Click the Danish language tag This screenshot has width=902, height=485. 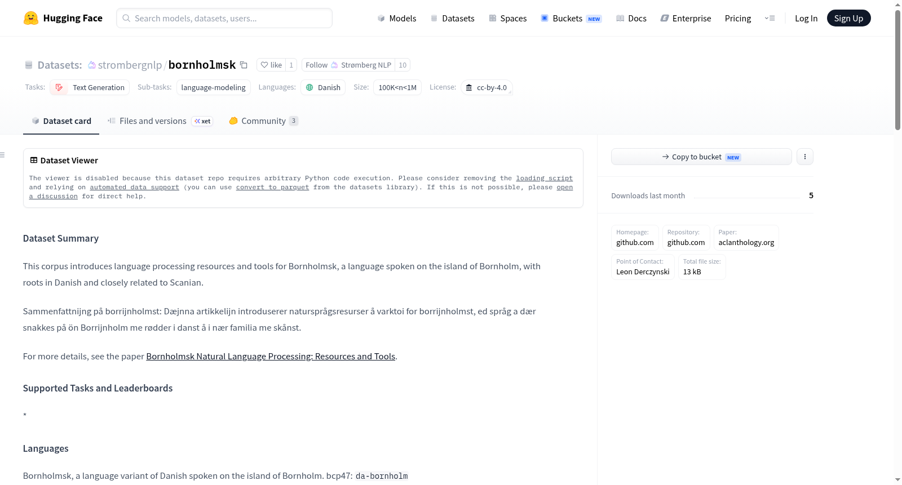323,87
